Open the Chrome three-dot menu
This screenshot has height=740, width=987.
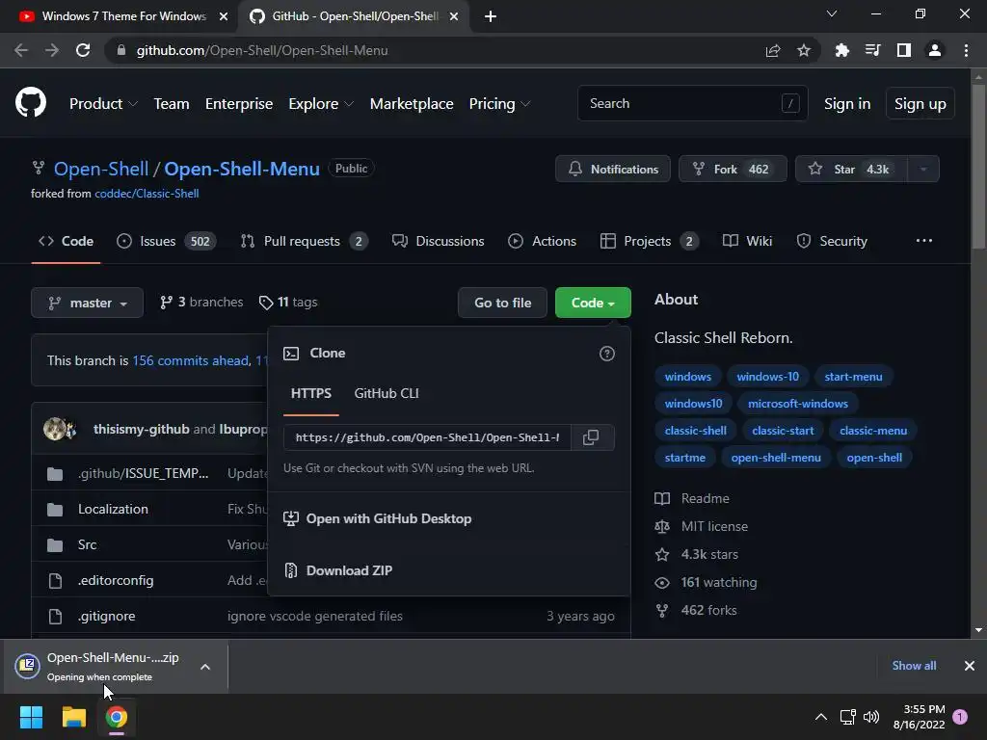click(966, 50)
